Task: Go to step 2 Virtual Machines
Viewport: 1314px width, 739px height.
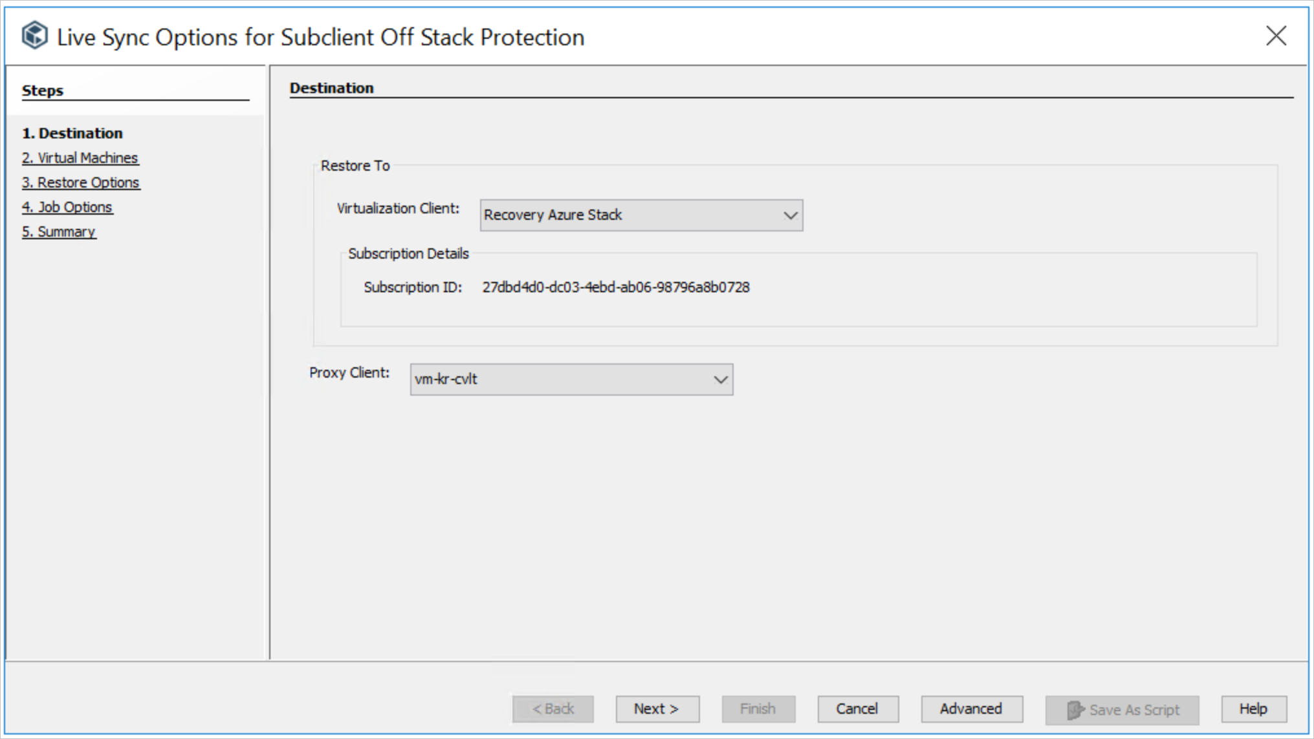Action: (80, 158)
